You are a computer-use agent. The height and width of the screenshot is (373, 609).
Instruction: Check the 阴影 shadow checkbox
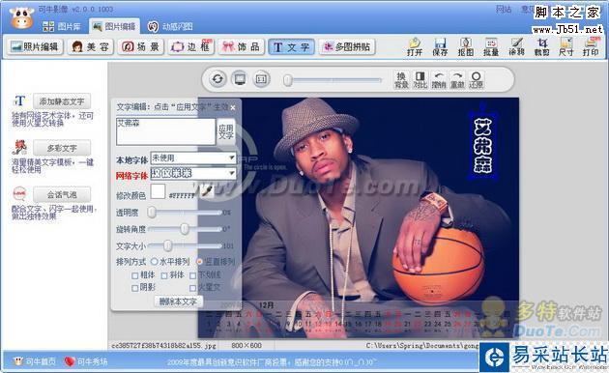click(x=134, y=288)
